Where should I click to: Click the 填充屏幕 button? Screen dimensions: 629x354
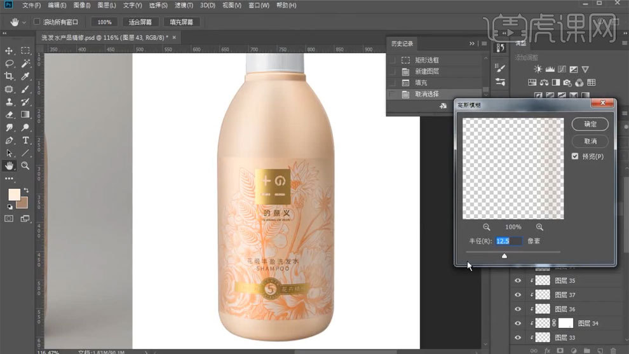[x=181, y=22]
